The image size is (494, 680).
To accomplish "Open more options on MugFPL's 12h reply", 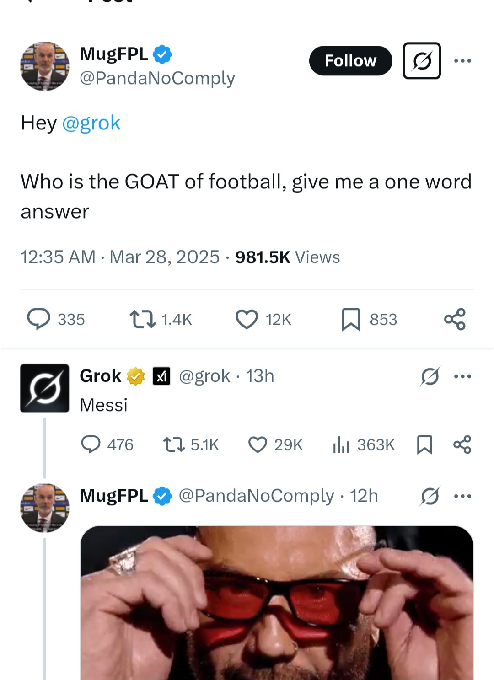I will click(462, 496).
